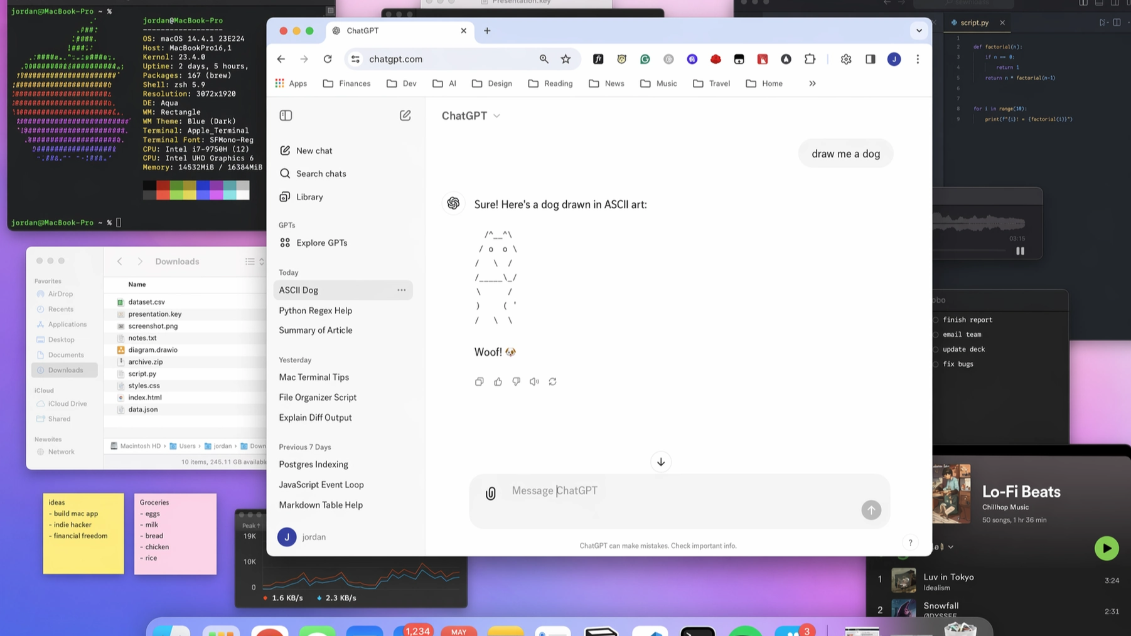Give a thumbs up to the response

click(x=498, y=381)
